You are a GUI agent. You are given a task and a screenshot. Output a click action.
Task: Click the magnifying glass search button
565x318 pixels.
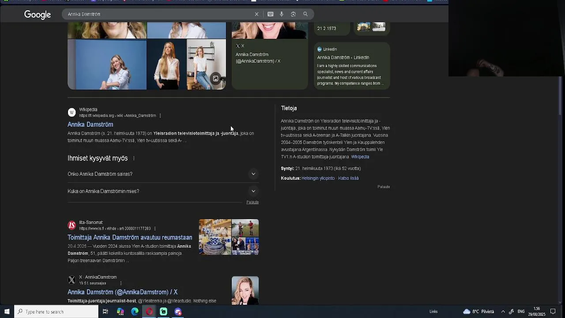305,14
